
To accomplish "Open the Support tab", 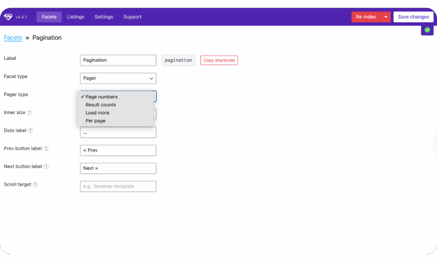I will coord(132,17).
